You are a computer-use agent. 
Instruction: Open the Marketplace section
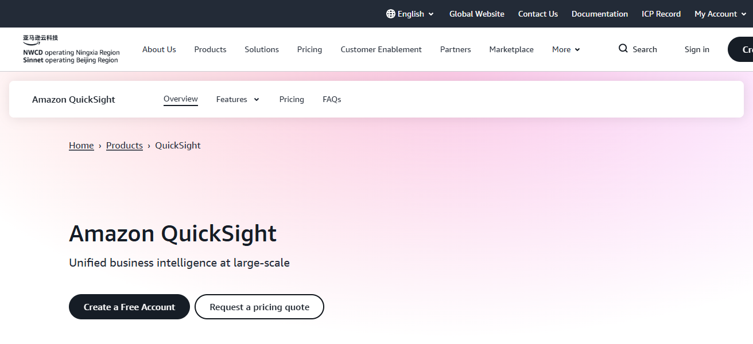pyautogui.click(x=511, y=49)
